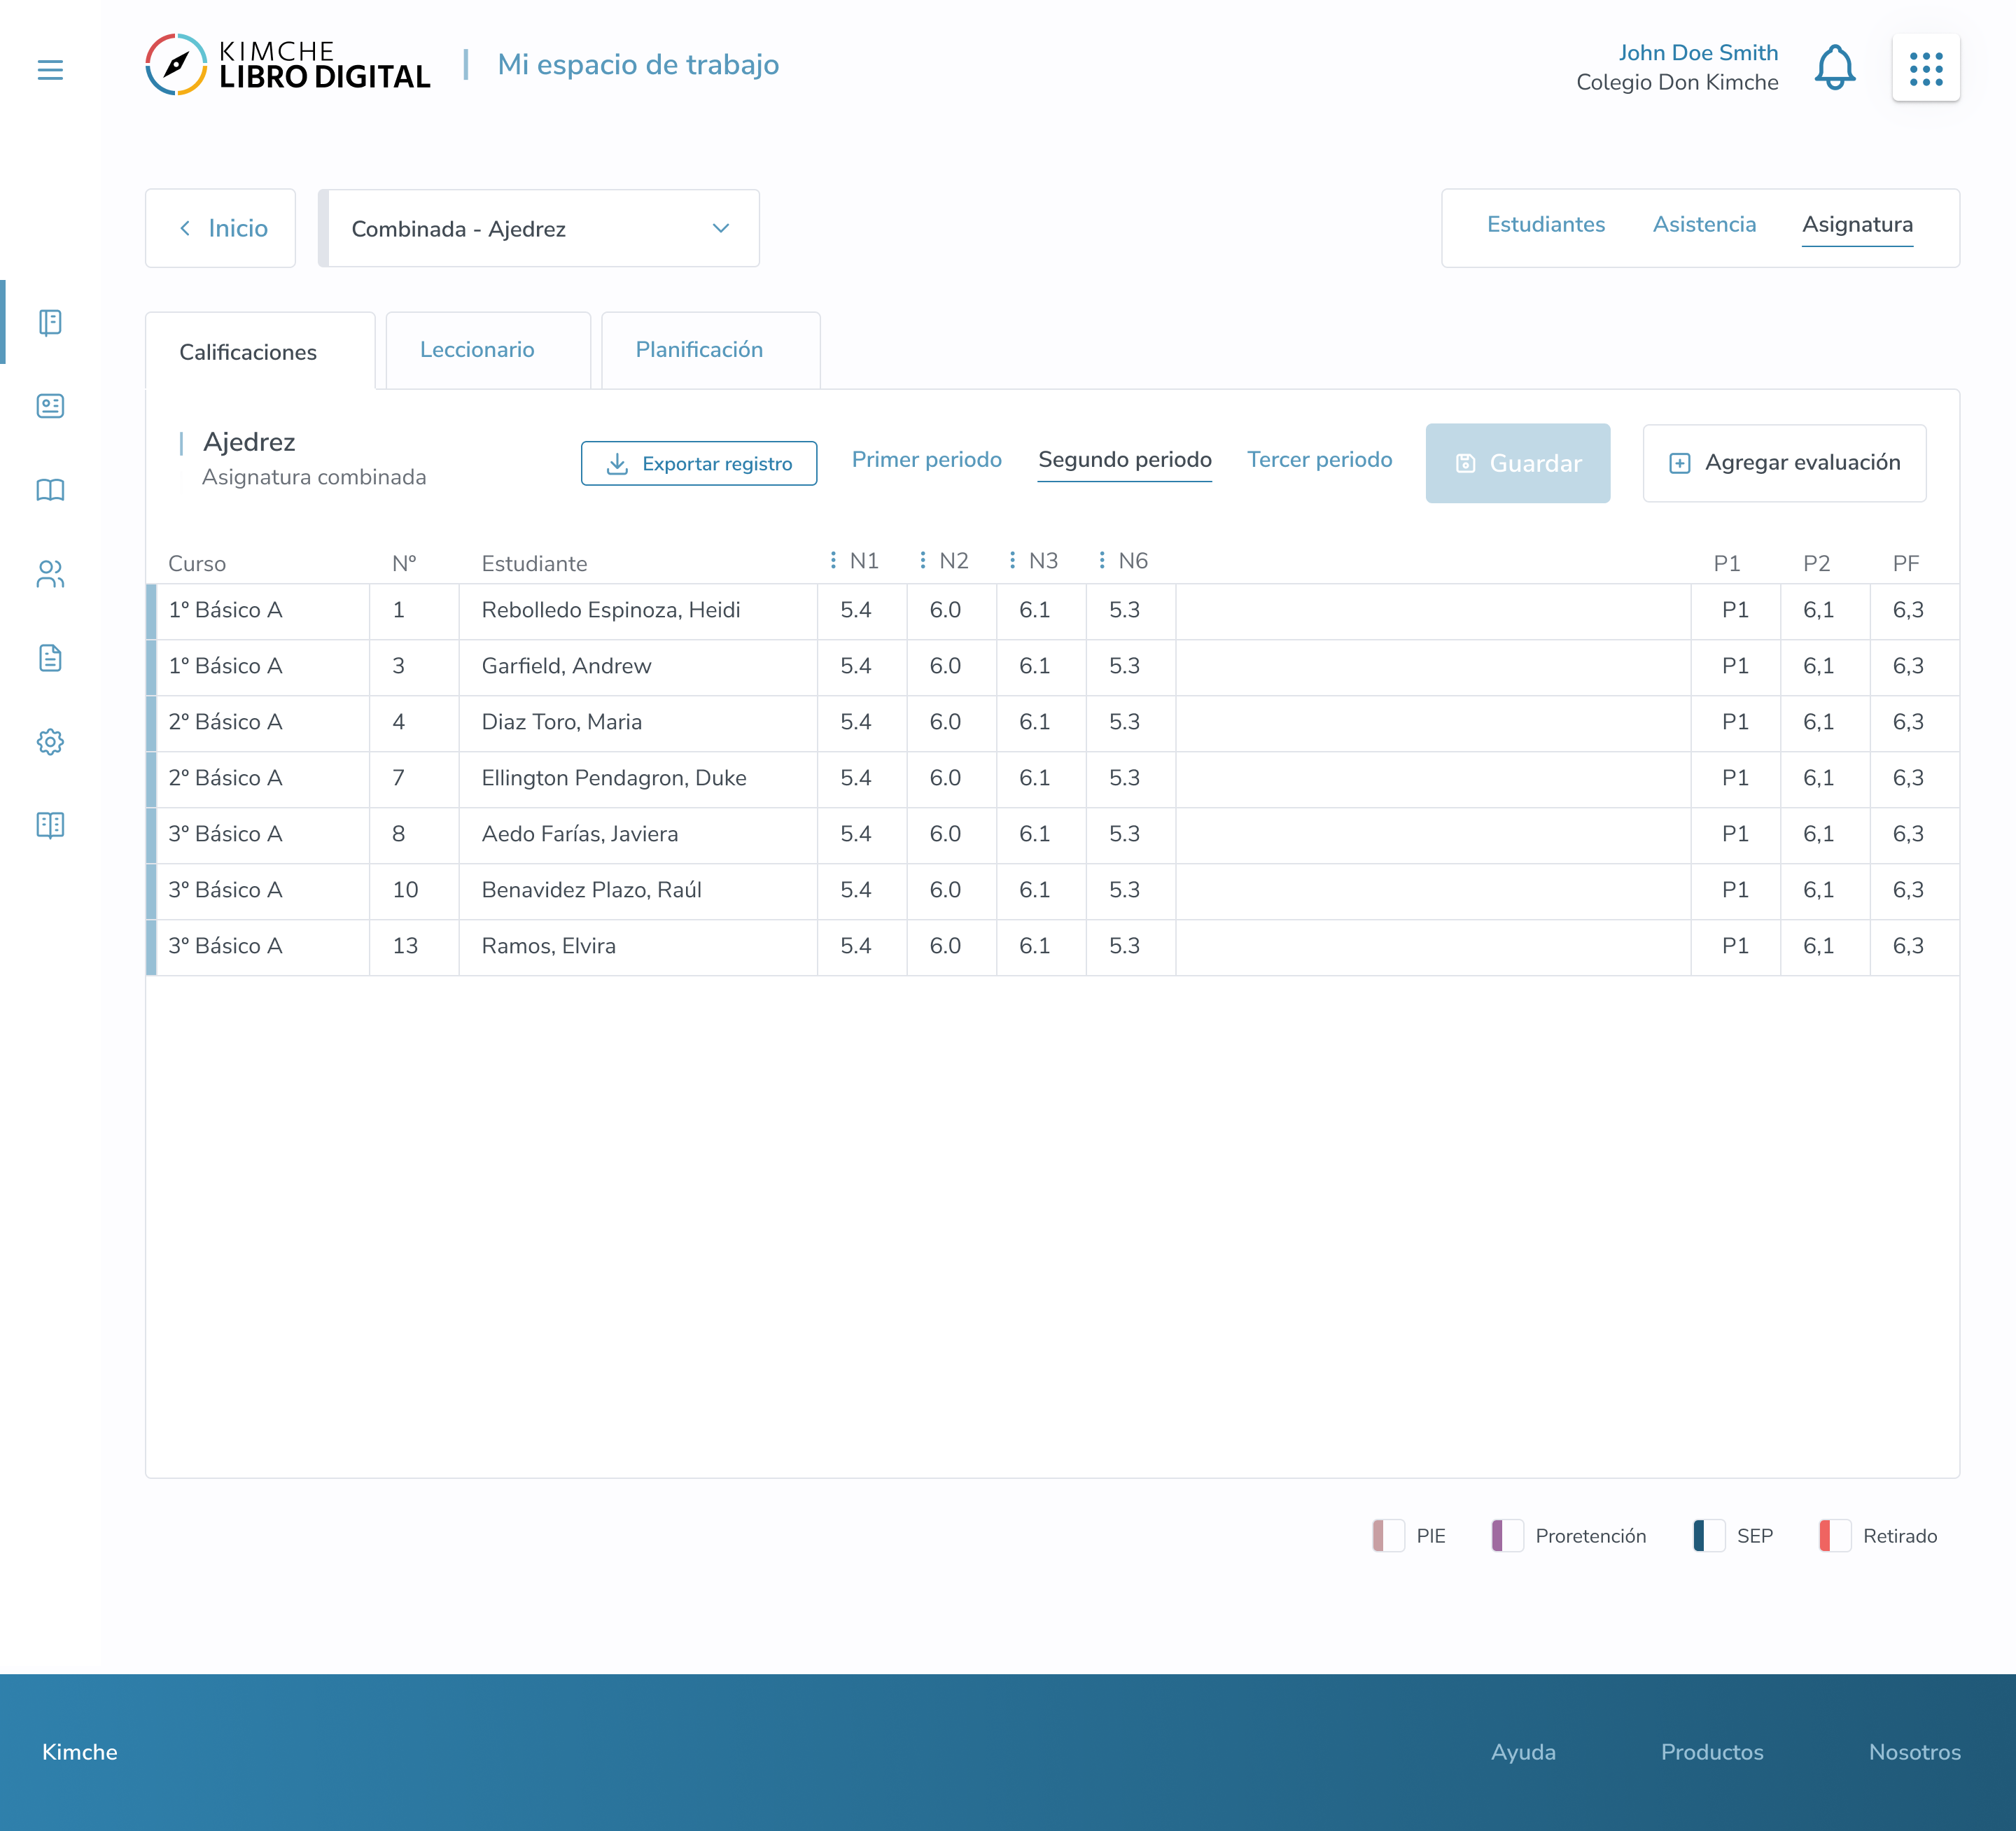Click the notebook icon in sidebar

click(x=50, y=322)
